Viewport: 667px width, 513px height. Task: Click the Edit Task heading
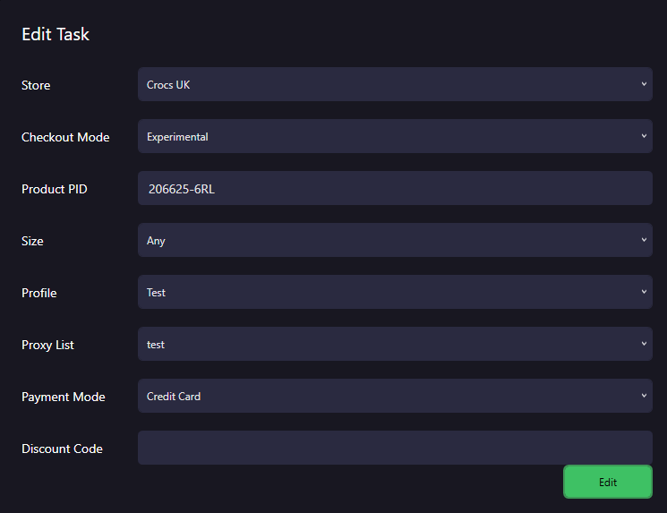56,34
